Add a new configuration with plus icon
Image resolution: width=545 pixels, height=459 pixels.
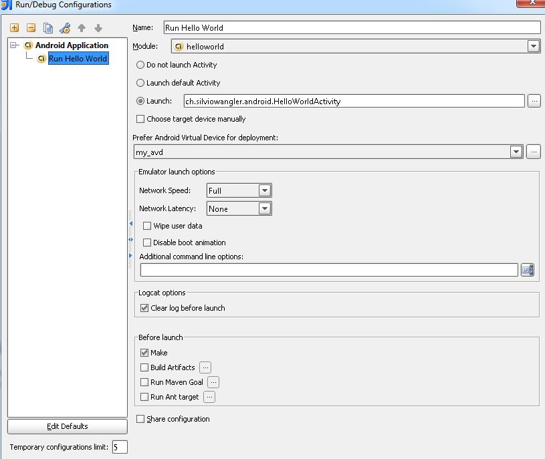tap(14, 28)
